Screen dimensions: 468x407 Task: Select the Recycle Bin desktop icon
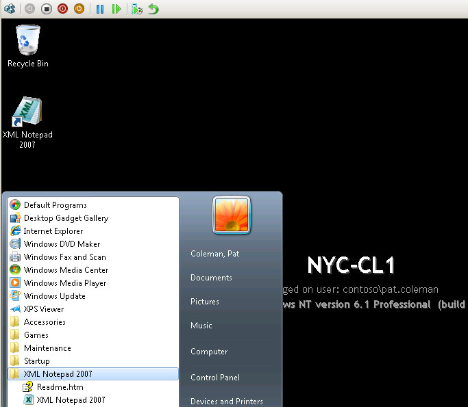coord(28,47)
